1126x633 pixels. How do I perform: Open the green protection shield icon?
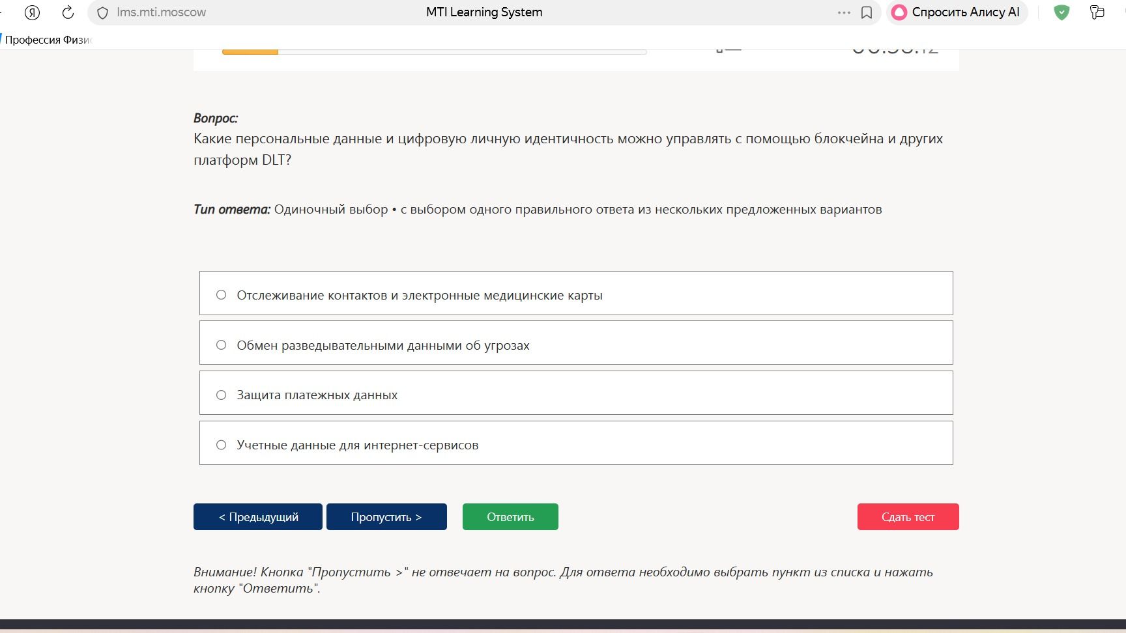point(1061,12)
